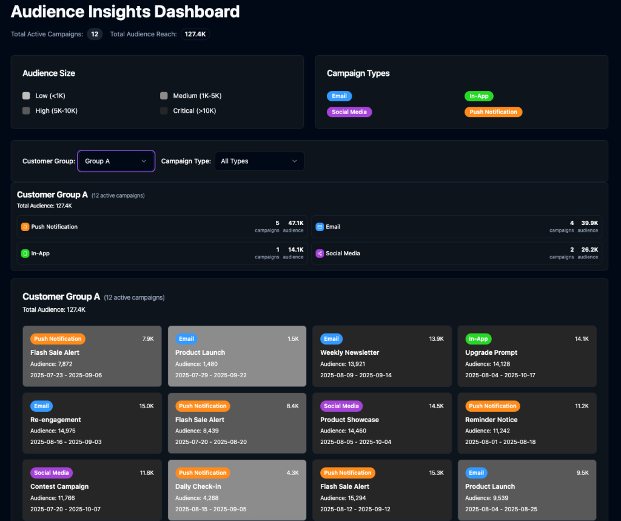Click the purple Social Media share icon
621x521 pixels.
click(320, 254)
